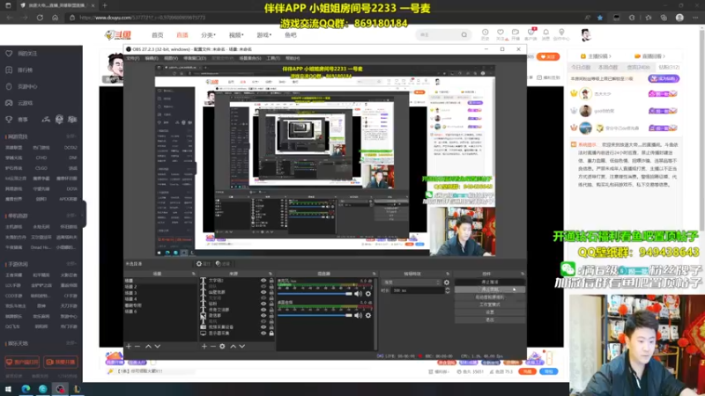Click browser refresh button

40,18
